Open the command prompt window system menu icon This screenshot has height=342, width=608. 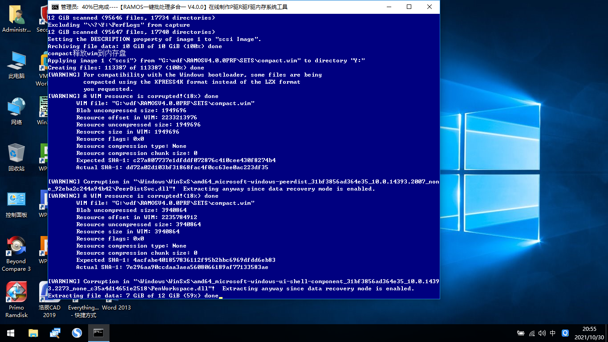54,7
